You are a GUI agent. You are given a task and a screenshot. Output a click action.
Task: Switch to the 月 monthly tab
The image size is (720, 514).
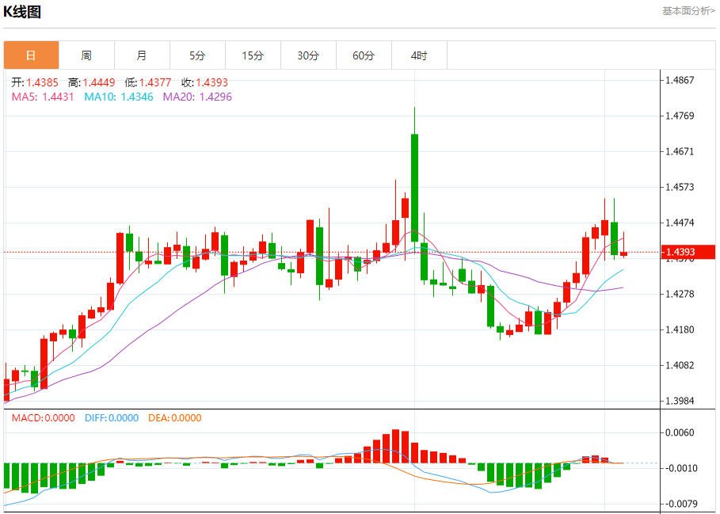[142, 55]
